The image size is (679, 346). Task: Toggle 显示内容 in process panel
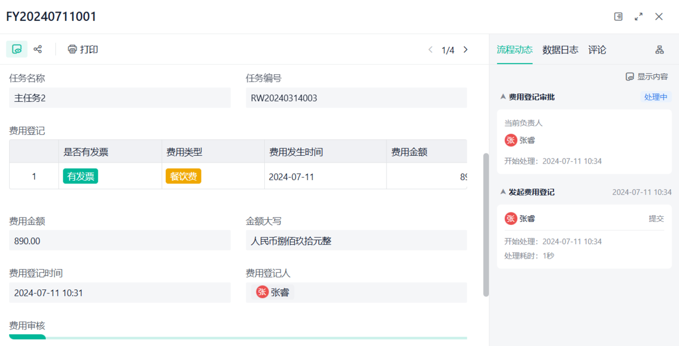tap(647, 76)
